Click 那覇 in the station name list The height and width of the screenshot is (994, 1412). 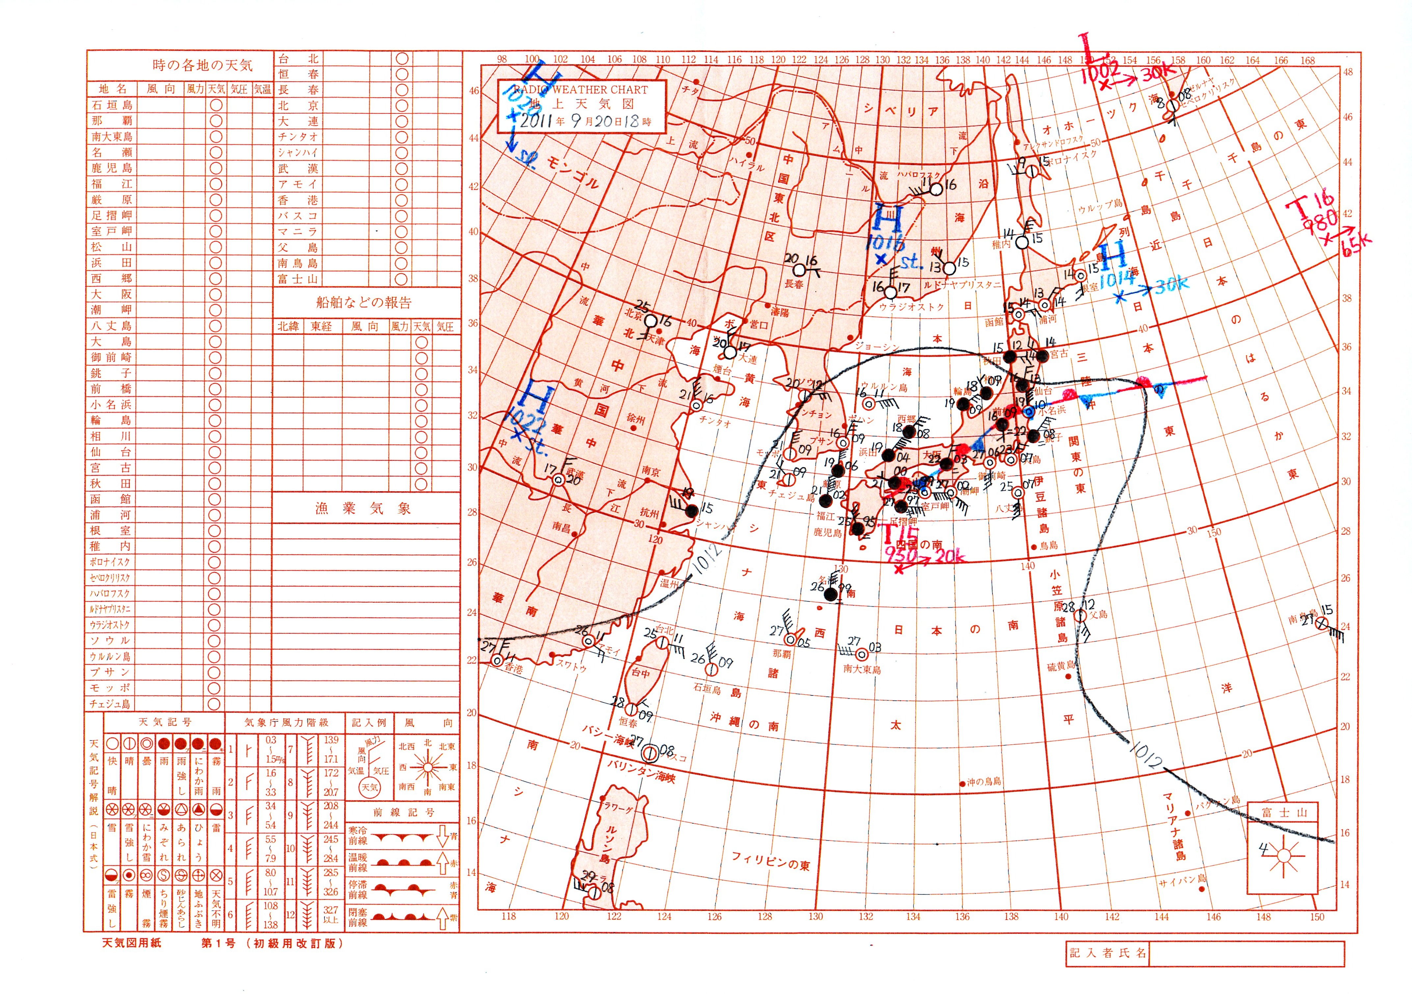(x=111, y=120)
